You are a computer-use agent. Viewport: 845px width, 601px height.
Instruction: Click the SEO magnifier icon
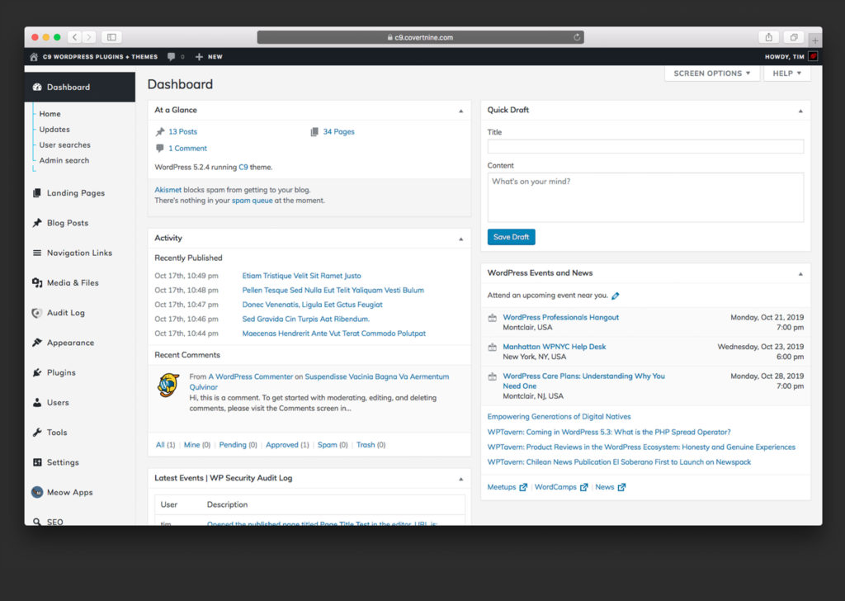pos(37,522)
